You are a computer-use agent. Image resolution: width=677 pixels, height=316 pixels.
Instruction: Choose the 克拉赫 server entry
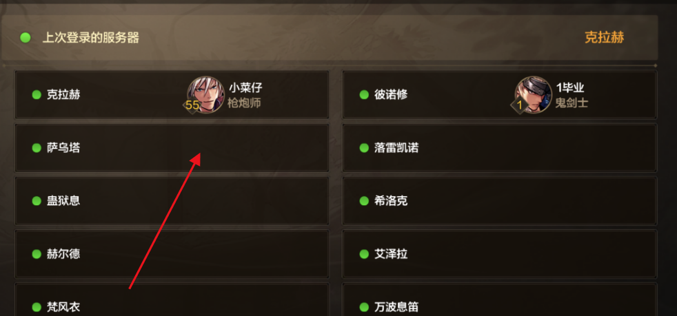tap(172, 94)
